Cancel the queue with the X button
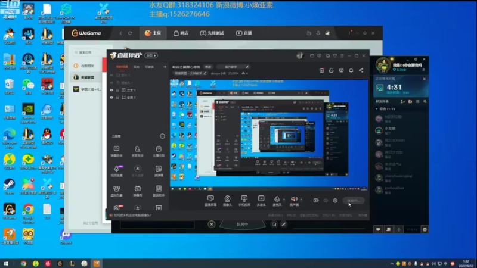The width and height of the screenshot is (477, 268). (x=212, y=225)
